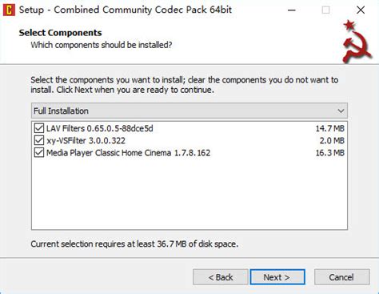This screenshot has height=294, width=379.
Task: Click the Select Components heading
Action: point(61,33)
